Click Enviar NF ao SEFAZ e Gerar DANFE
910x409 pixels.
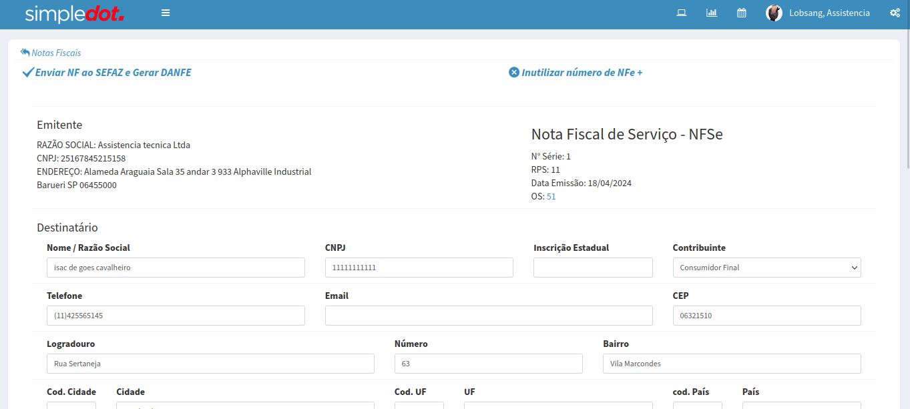click(107, 72)
